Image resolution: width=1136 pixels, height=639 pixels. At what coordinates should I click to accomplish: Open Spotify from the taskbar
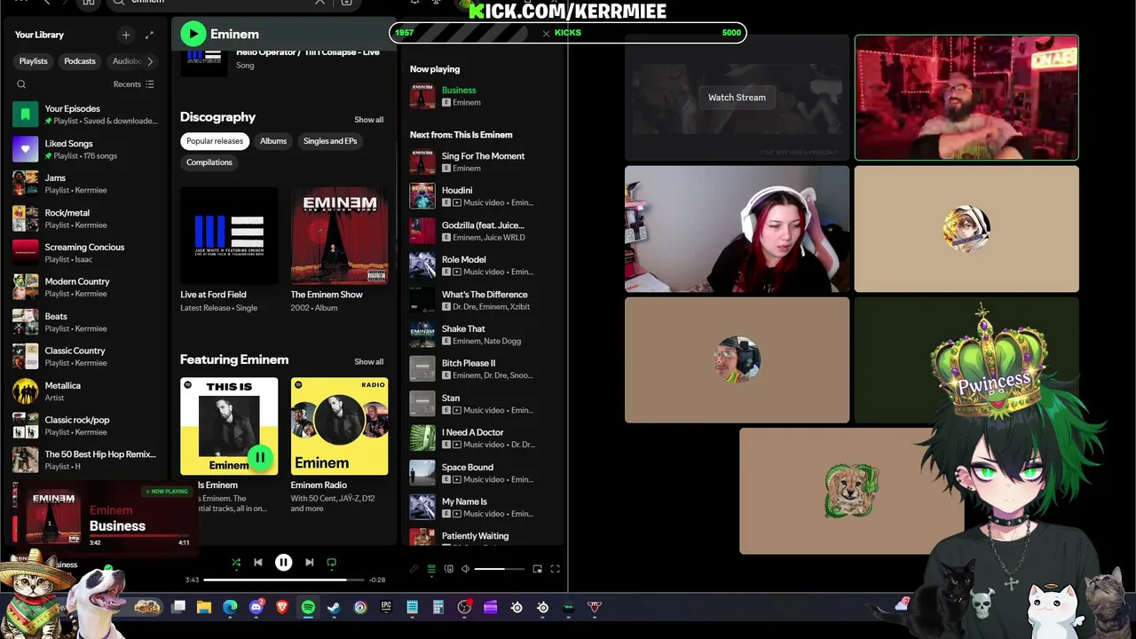click(308, 607)
